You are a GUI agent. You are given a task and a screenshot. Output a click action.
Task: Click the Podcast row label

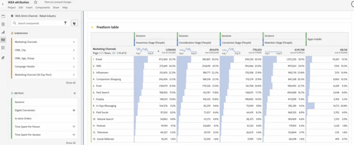pyautogui.click(x=101, y=126)
